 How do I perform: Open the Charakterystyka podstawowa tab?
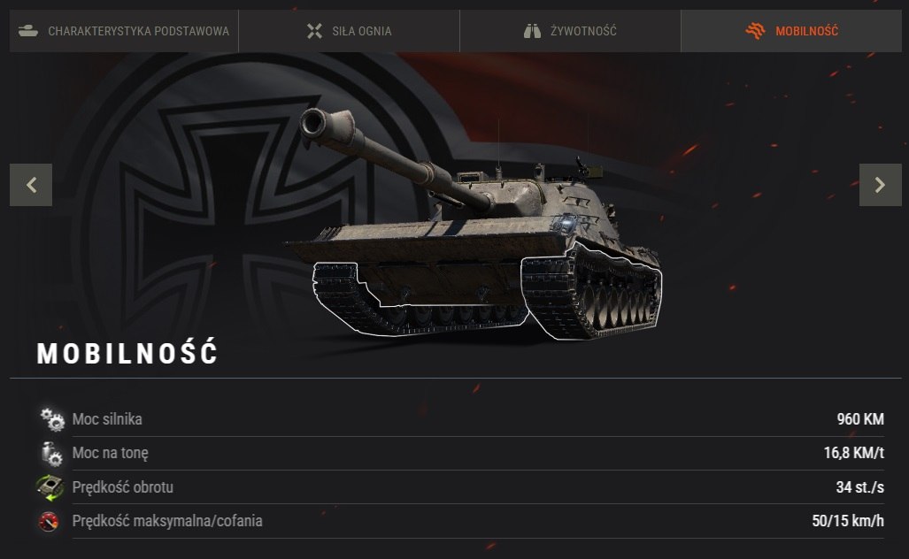tap(124, 31)
